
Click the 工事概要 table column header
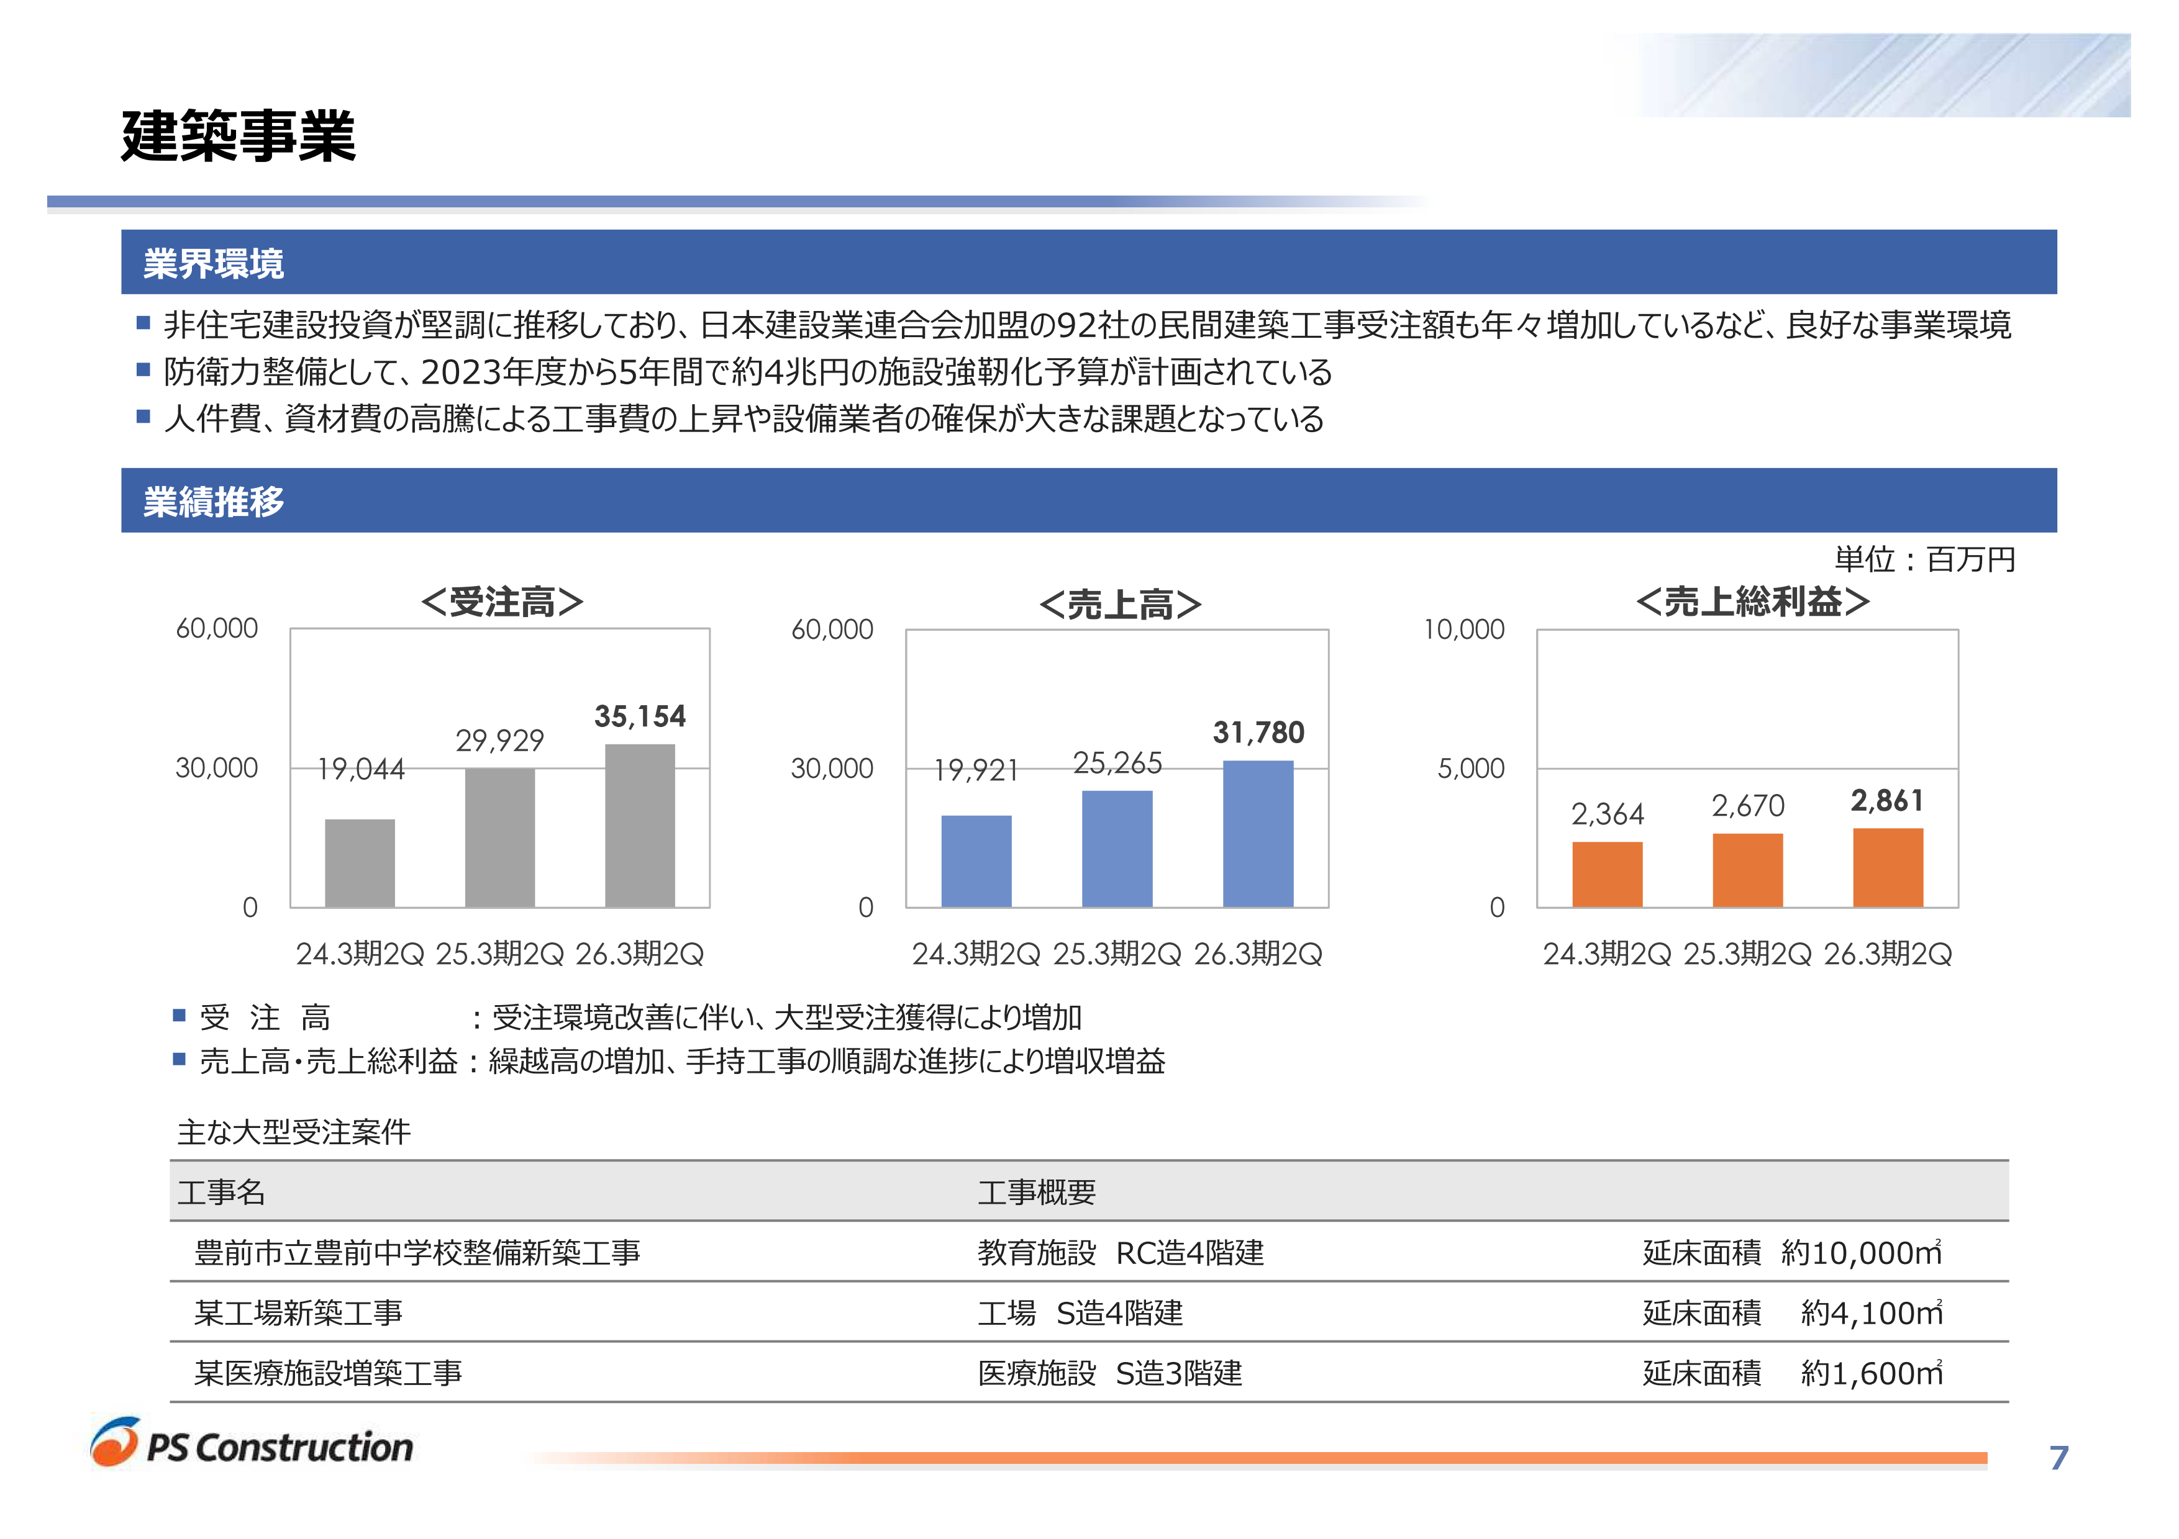coord(1036,1192)
